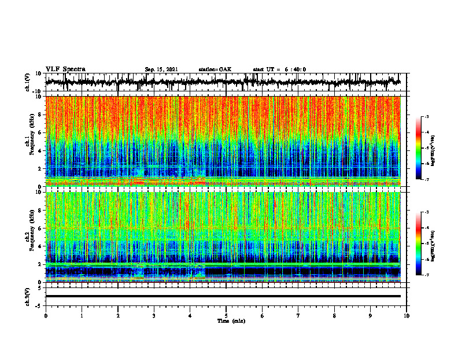Screen dimensions: 458x354
Task: Click the "-7" tick on ch.1 colorbar
Action: (427, 179)
